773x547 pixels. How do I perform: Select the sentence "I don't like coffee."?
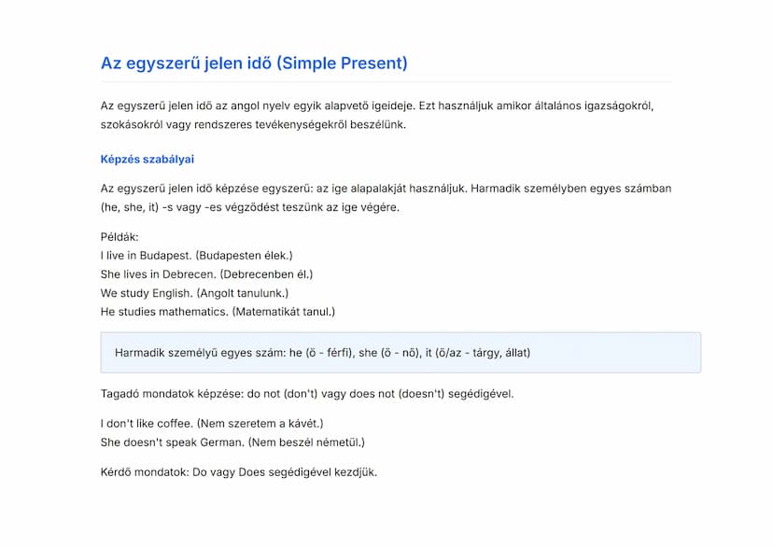147,424
